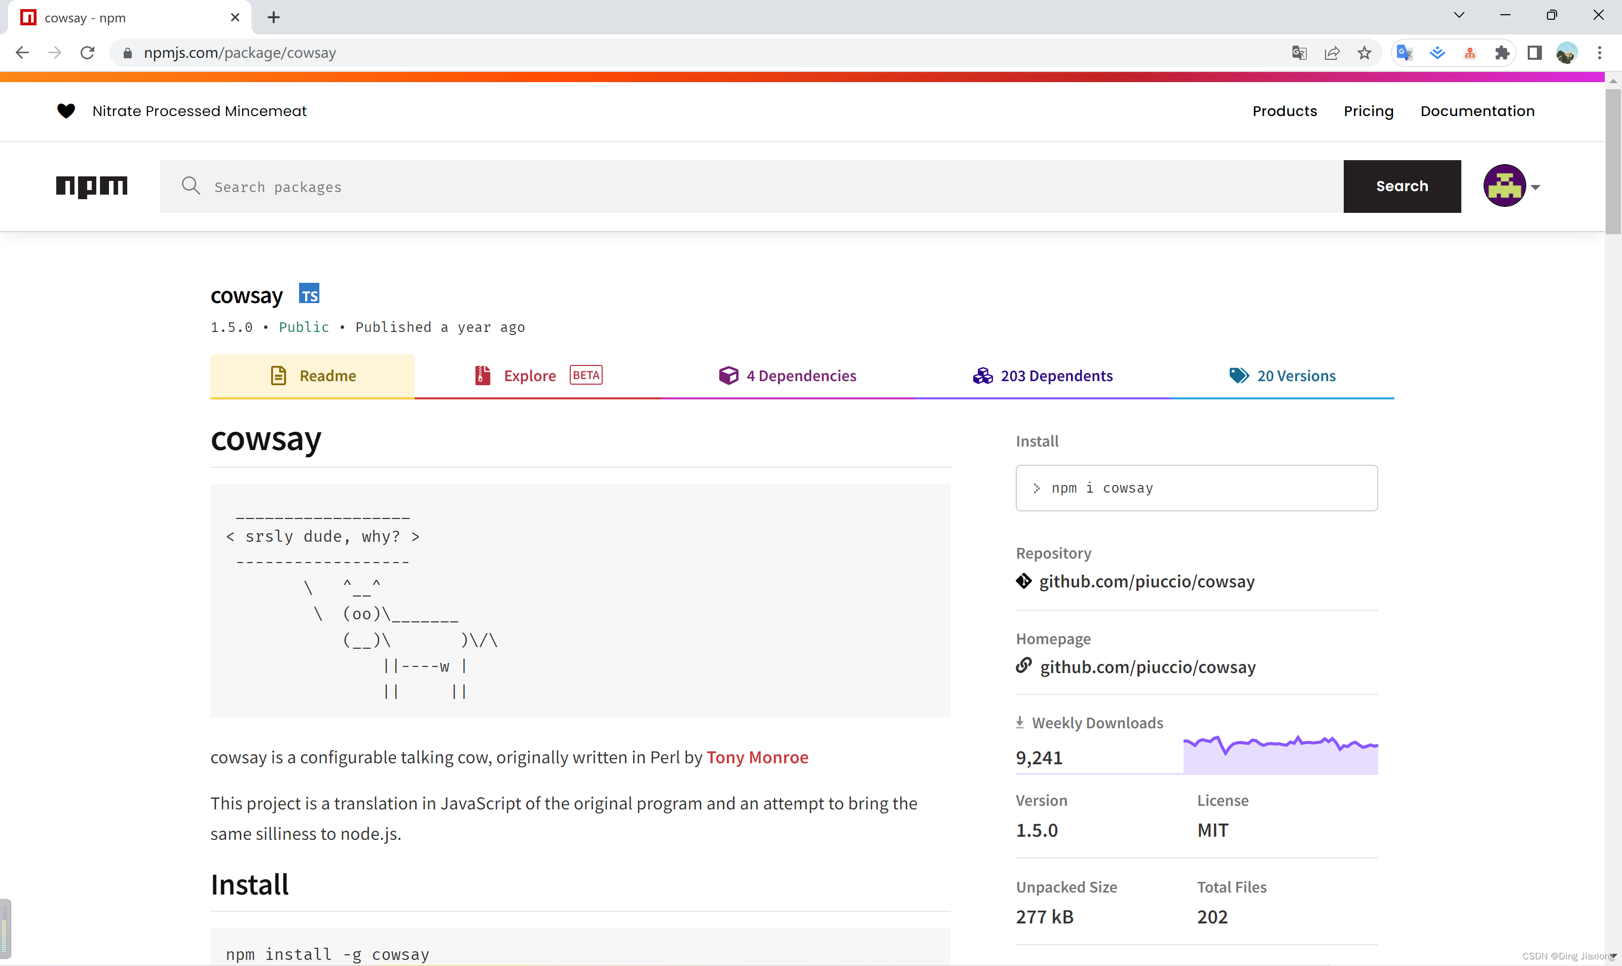Open the 203 Dependents tab
Screen dimensions: 1622x966
(x=1043, y=376)
